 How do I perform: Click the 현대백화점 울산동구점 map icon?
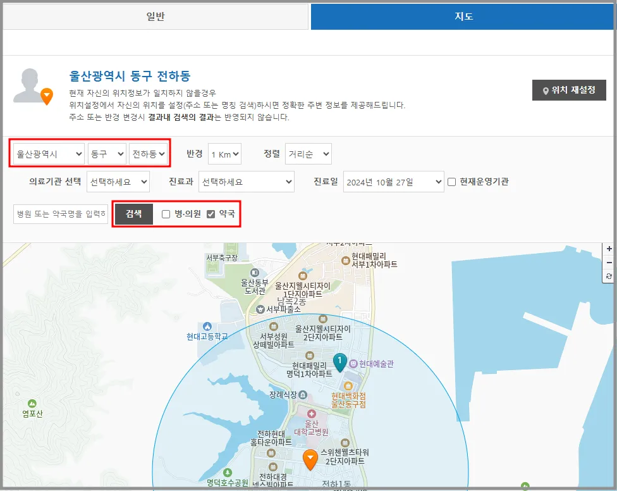point(348,386)
